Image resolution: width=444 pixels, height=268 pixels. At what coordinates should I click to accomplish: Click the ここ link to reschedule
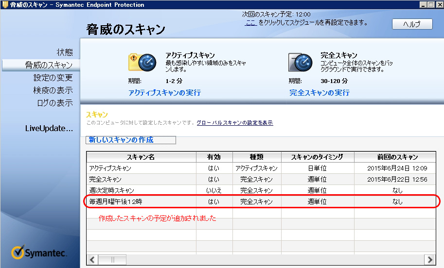pyautogui.click(x=250, y=23)
